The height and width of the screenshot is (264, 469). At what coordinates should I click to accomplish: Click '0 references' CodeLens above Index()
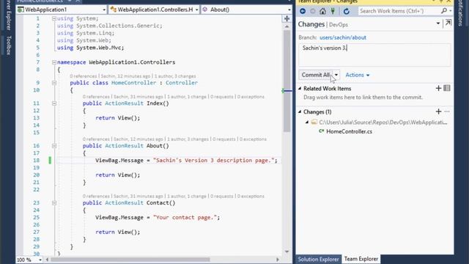[x=96, y=97]
